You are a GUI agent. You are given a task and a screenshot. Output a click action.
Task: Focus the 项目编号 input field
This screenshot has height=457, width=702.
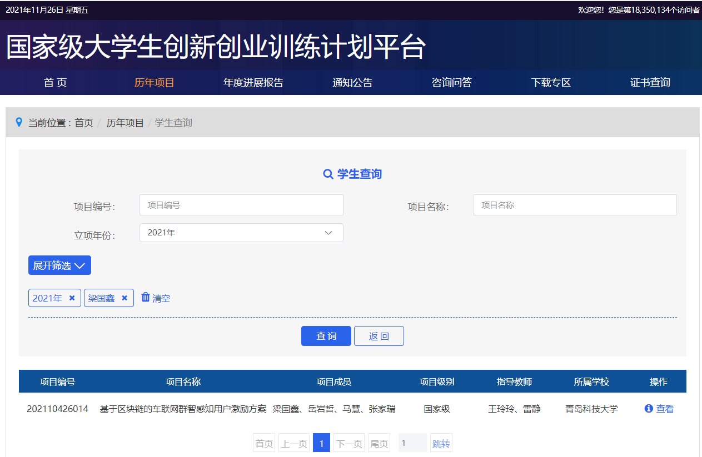pos(241,205)
